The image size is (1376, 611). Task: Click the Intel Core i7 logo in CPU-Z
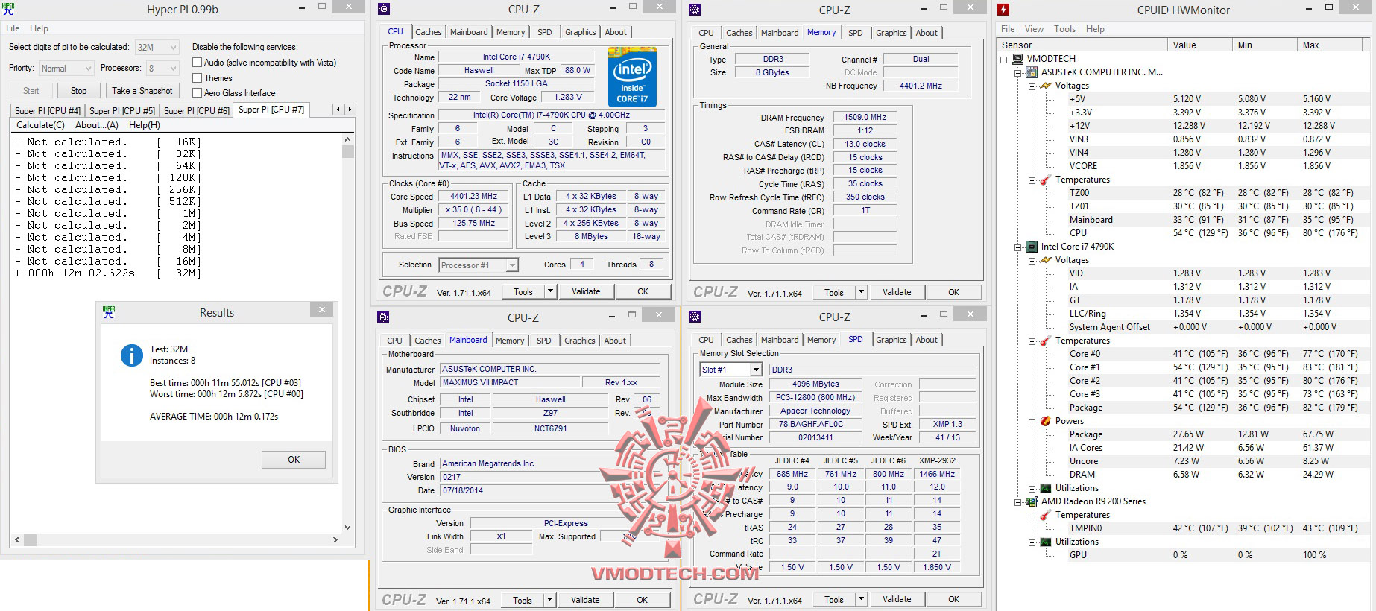click(632, 77)
